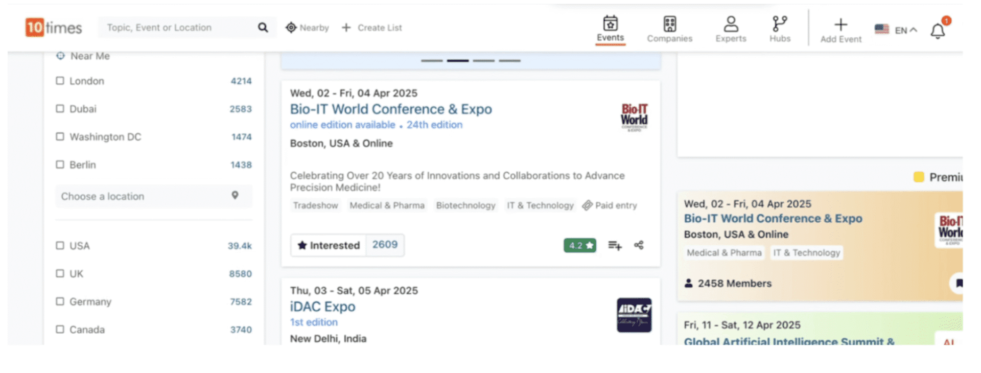Click the Bio-IT logo on premium card
The width and height of the screenshot is (981, 373).
[x=949, y=229]
